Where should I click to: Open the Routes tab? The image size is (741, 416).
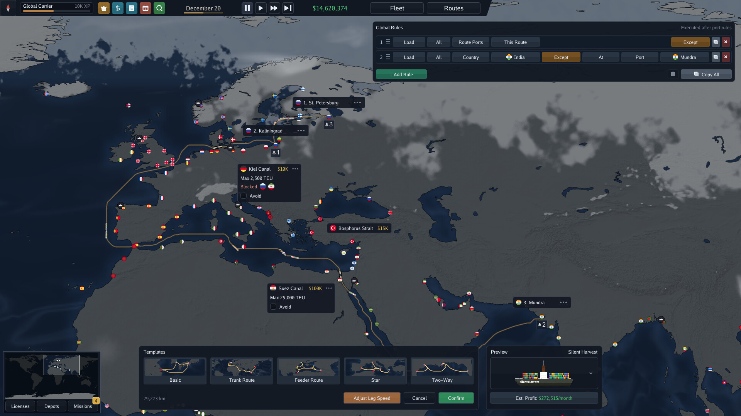pyautogui.click(x=453, y=8)
